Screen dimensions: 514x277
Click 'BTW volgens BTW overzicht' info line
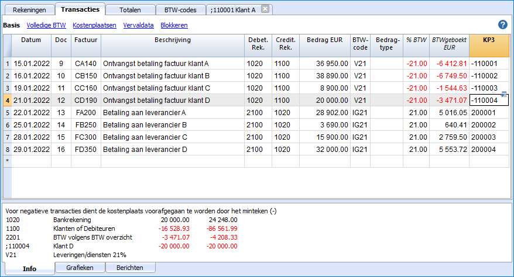tap(92, 237)
